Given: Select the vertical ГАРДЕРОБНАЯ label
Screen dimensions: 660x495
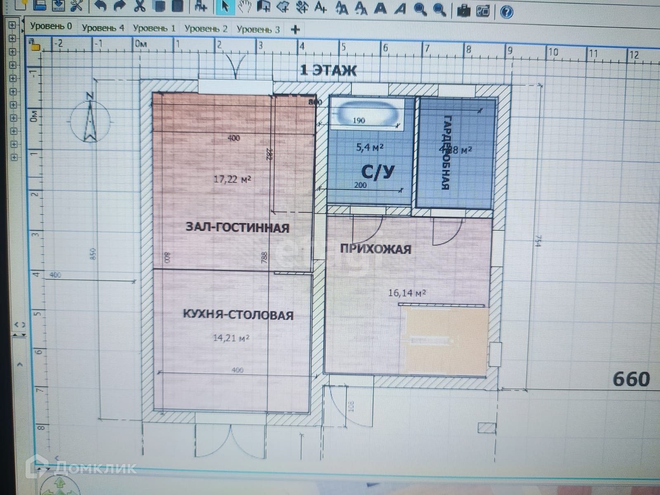Looking at the screenshot, I should tap(446, 152).
